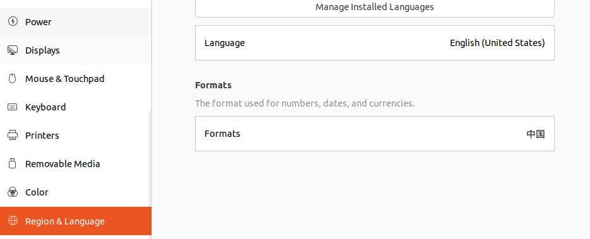Change the English (United States) language value
Screen dimensions: 590x239
(497, 43)
